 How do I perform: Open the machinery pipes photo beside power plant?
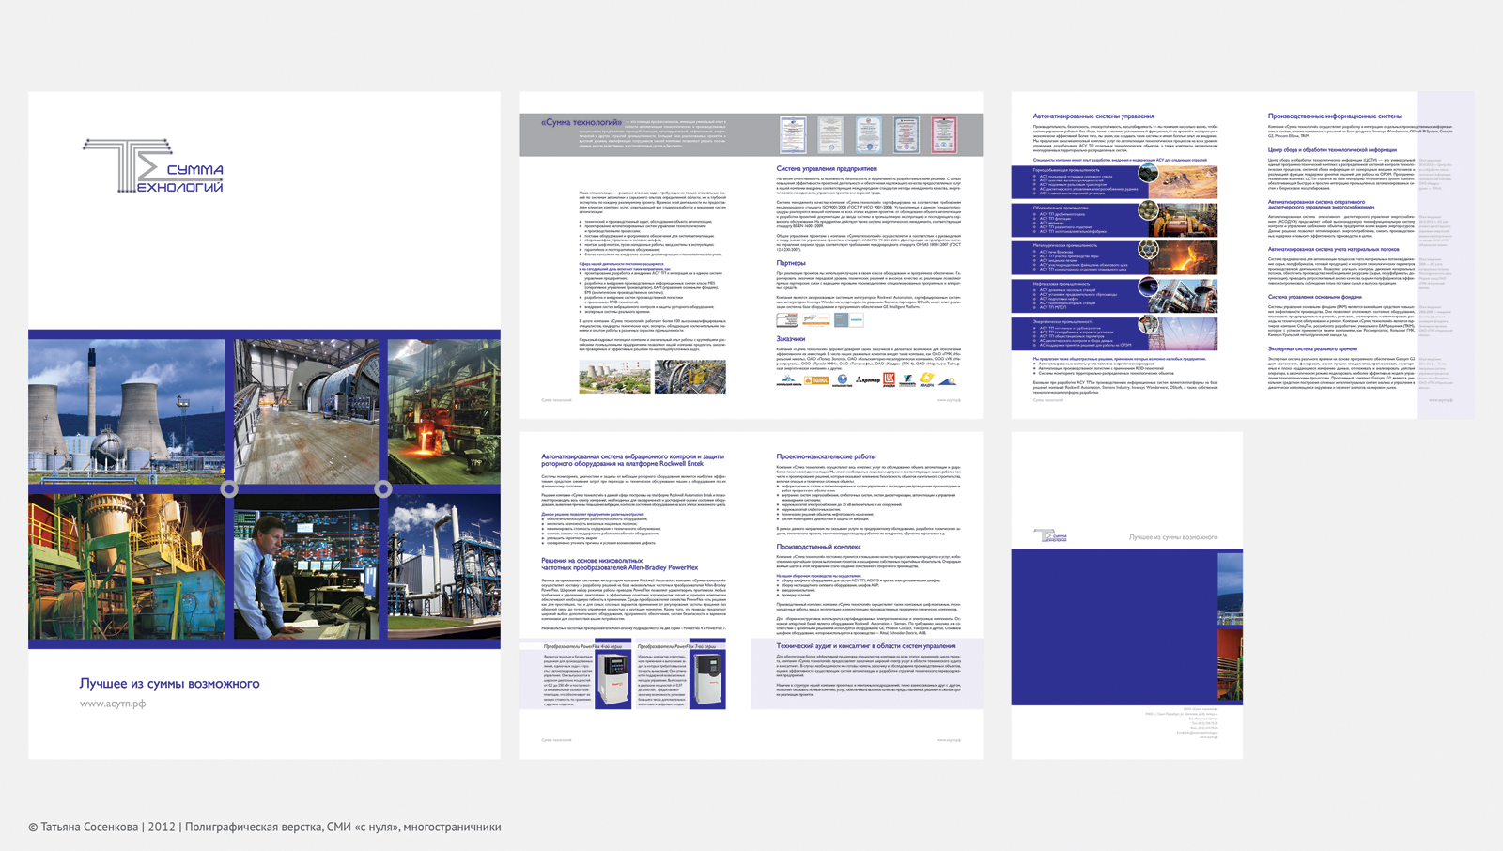point(690,376)
